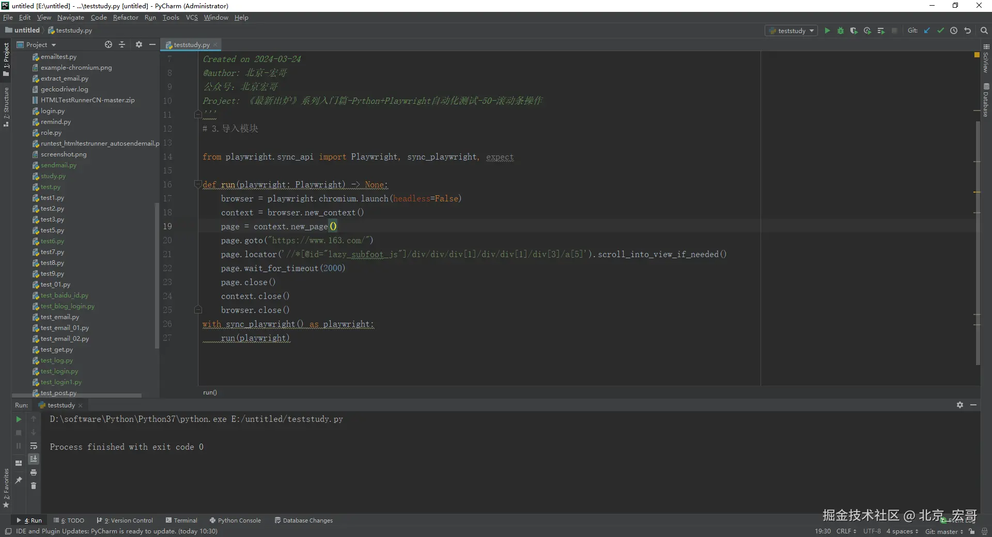
Task: Toggle the file read-only lock icon
Action: (x=972, y=531)
